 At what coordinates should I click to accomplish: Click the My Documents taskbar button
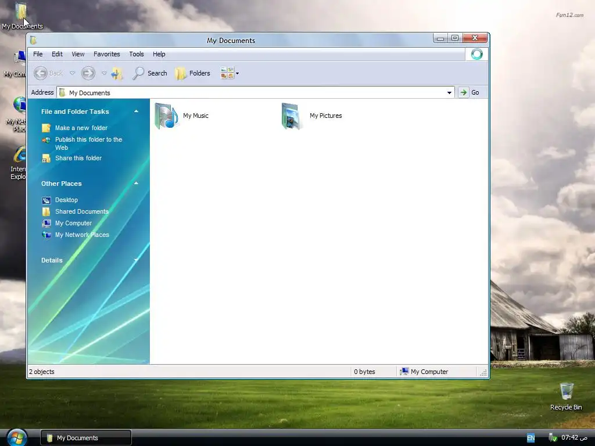click(x=86, y=438)
